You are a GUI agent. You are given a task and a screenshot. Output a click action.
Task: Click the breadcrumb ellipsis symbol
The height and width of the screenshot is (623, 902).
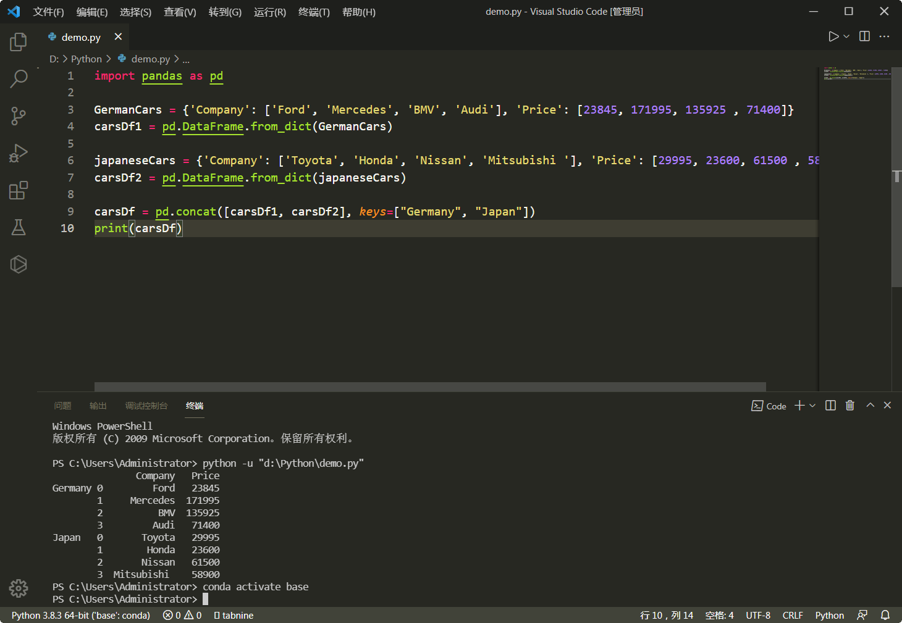(x=186, y=59)
